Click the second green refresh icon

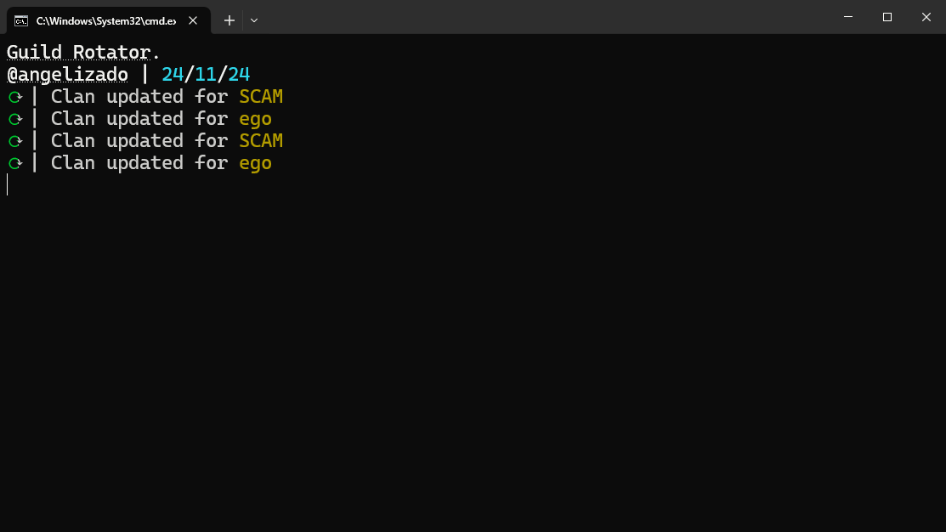pos(14,119)
